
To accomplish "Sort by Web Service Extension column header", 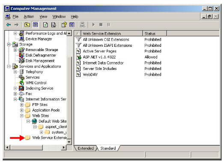I will [112, 33].
